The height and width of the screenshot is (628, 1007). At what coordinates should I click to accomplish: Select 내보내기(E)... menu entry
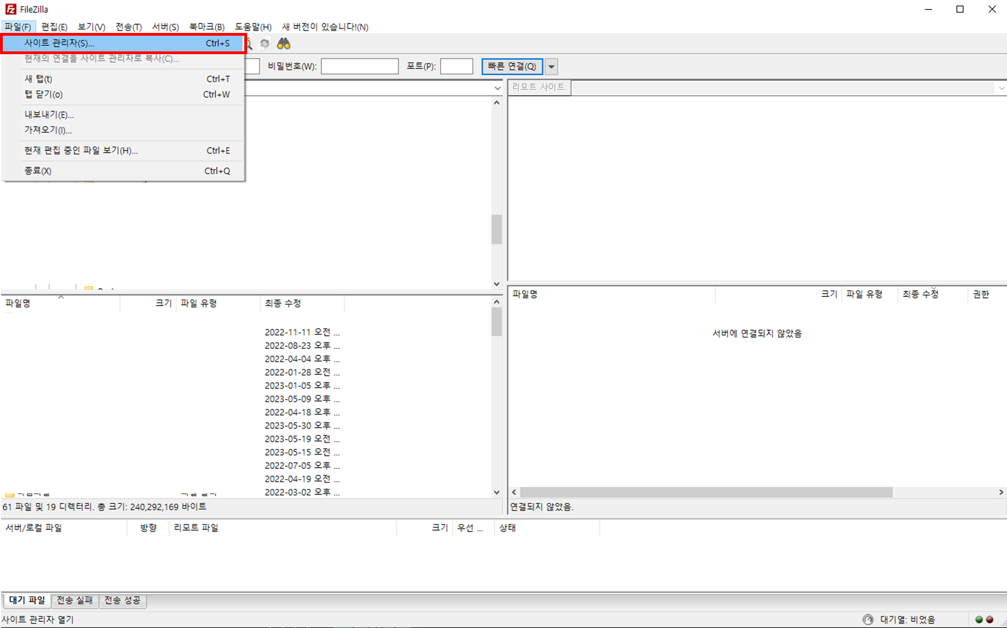124,114
